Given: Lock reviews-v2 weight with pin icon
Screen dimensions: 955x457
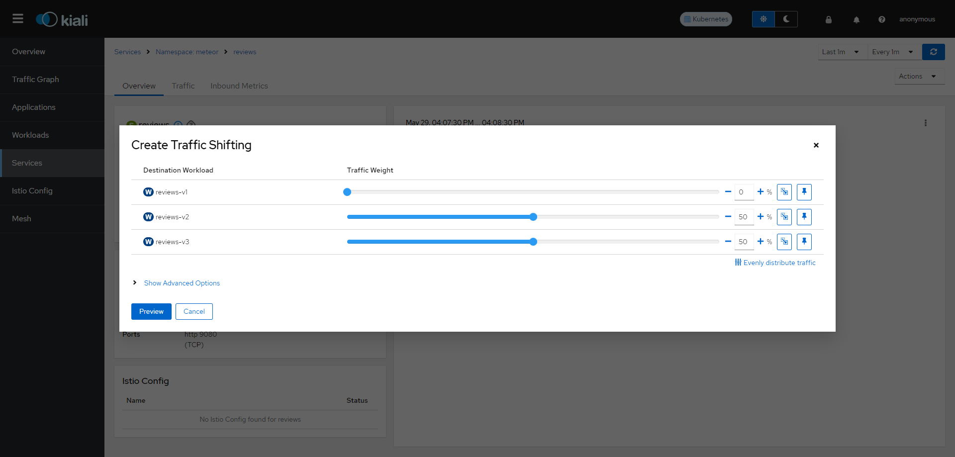Looking at the screenshot, I should coord(804,217).
